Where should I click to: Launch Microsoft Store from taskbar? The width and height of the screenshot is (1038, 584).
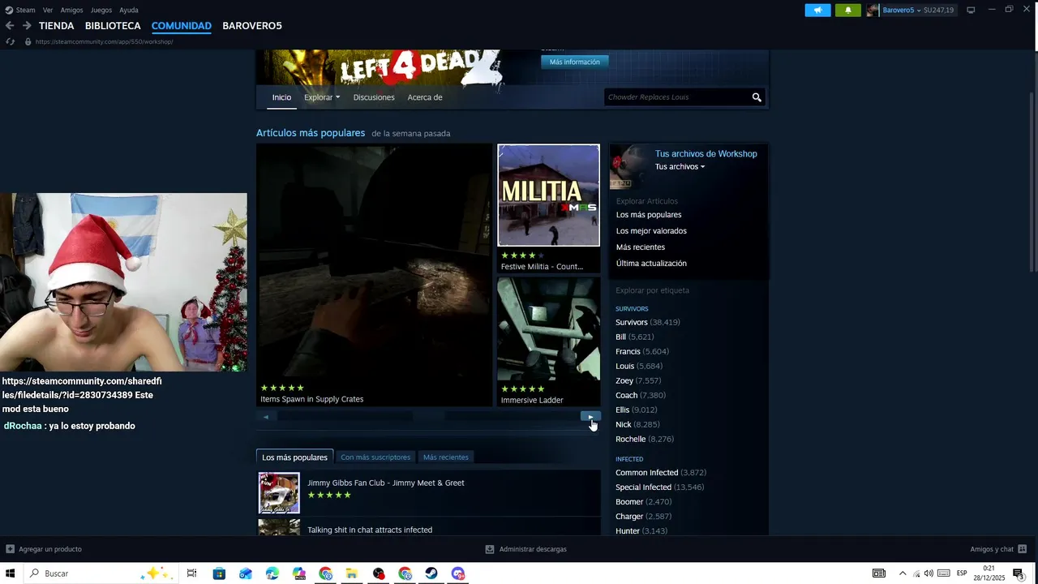pos(219,573)
